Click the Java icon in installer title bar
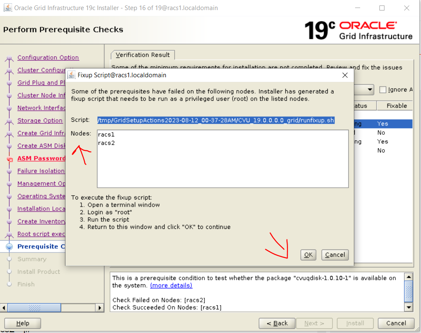 point(8,8)
